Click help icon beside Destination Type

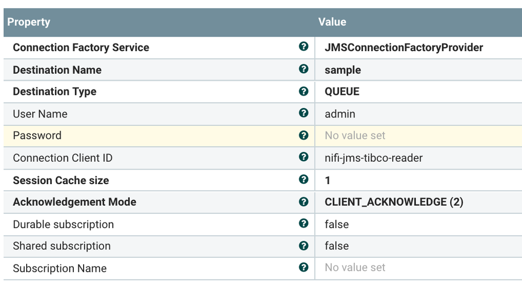(x=303, y=91)
